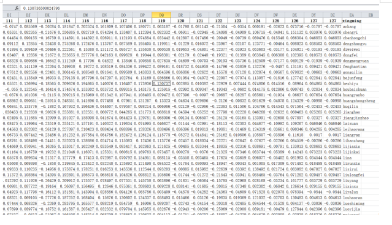
Task: Select column header DV
Action: click(x=257, y=15)
